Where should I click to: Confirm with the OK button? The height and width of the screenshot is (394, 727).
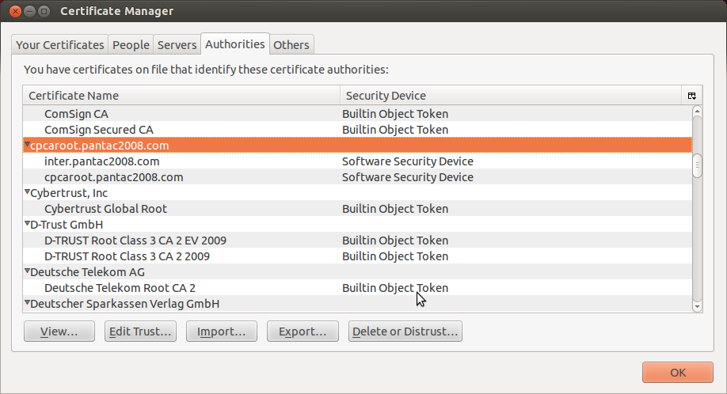pos(678,373)
